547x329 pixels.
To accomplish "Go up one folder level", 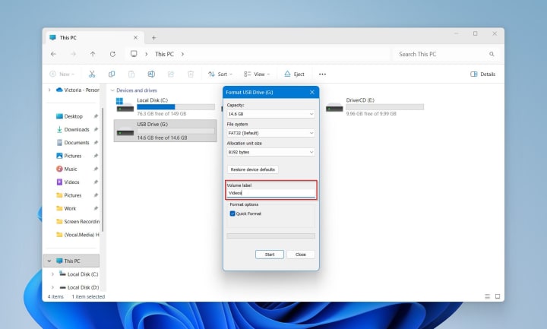I will coord(93,54).
